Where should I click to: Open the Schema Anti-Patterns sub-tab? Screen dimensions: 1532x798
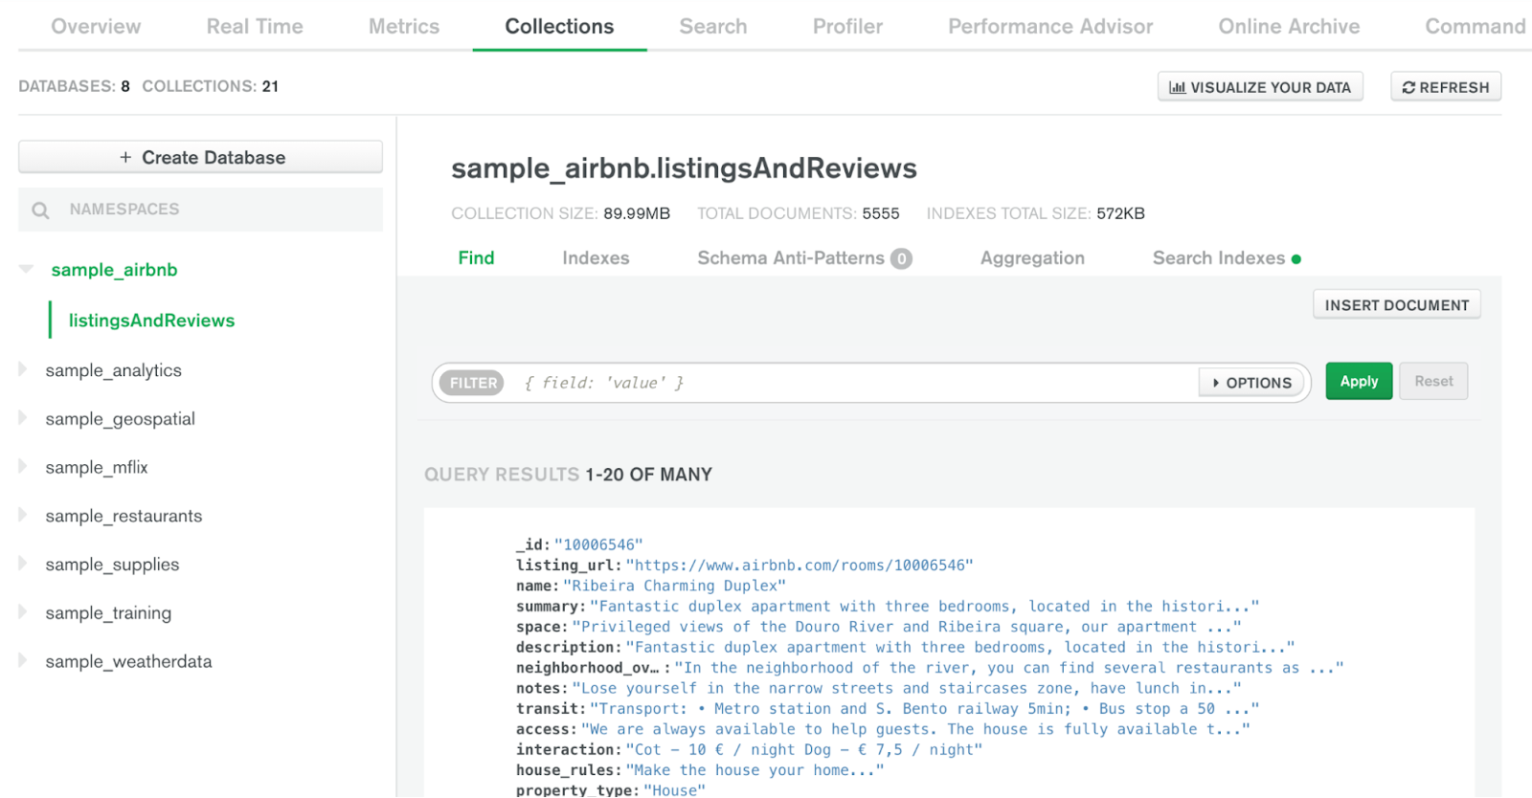click(x=791, y=258)
